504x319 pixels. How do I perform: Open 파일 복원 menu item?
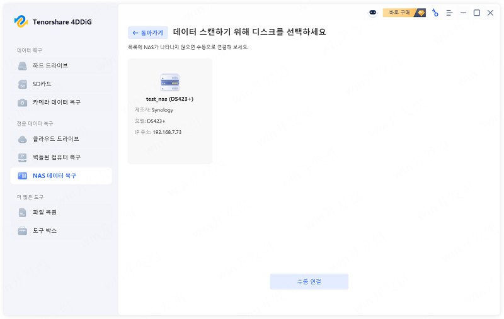pos(61,213)
